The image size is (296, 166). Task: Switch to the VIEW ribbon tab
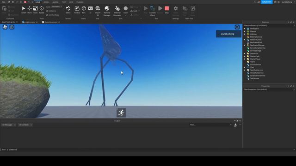click(x=71, y=2)
